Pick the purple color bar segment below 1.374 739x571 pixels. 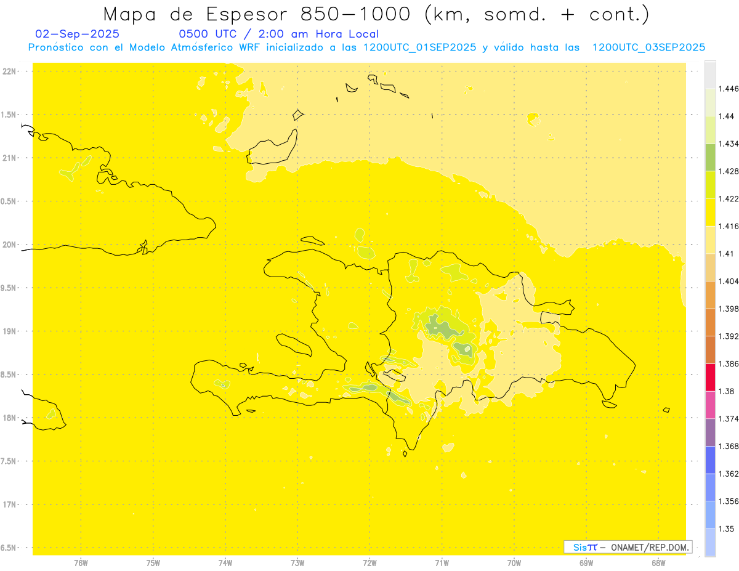[x=710, y=432]
